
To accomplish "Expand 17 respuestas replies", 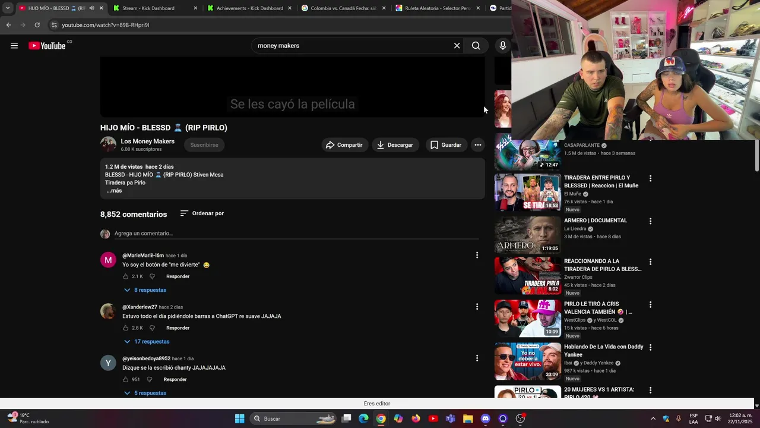I will tap(147, 342).
